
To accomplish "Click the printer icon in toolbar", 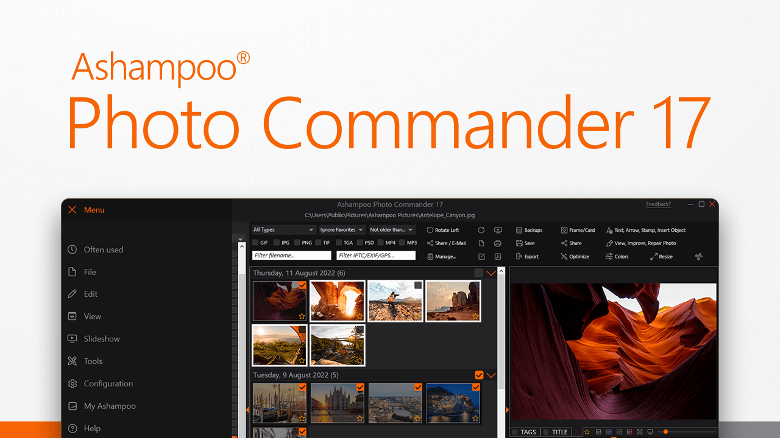I will (498, 243).
